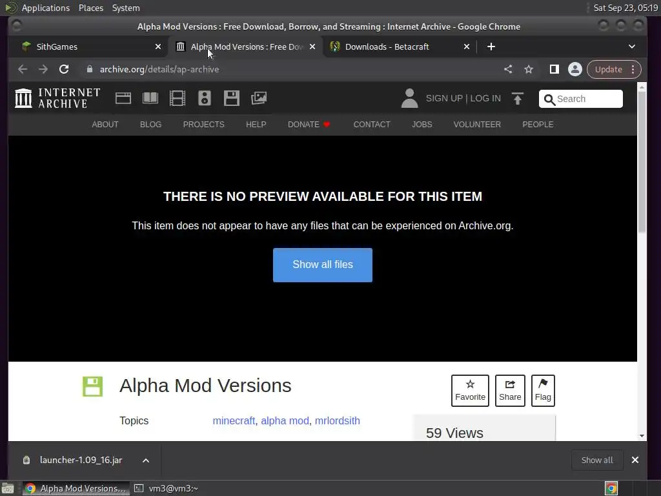Open Chrome's three-dot menu
This screenshot has height=496, width=661.
633,69
